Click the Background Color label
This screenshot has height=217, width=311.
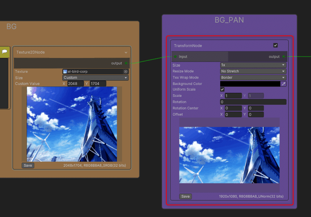pyautogui.click(x=187, y=84)
